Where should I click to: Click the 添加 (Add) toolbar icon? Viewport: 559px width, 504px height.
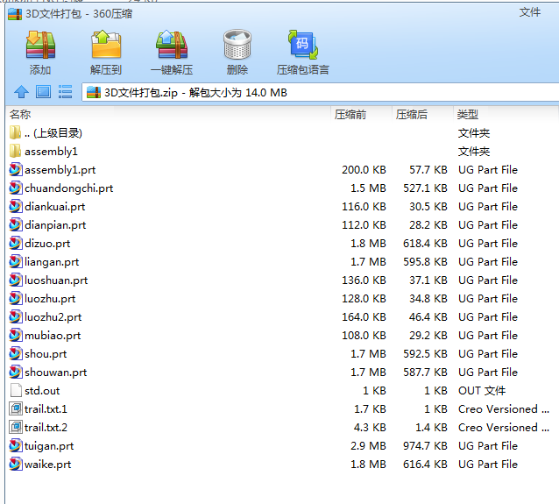pyautogui.click(x=40, y=45)
